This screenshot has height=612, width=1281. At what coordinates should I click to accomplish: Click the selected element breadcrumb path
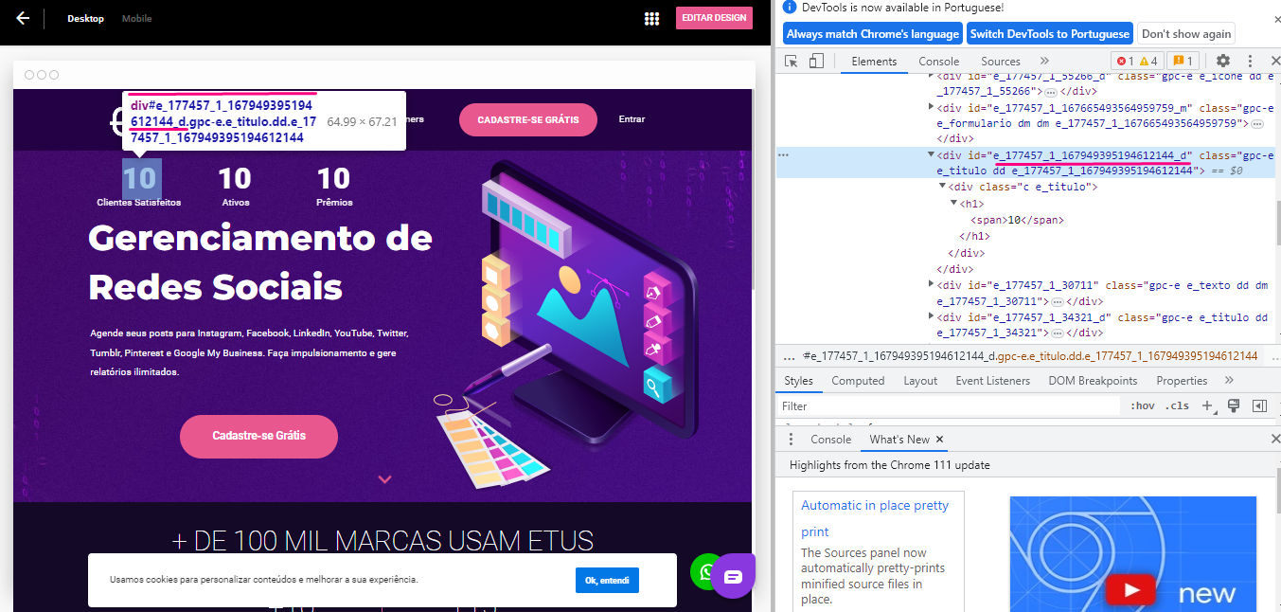click(1030, 356)
